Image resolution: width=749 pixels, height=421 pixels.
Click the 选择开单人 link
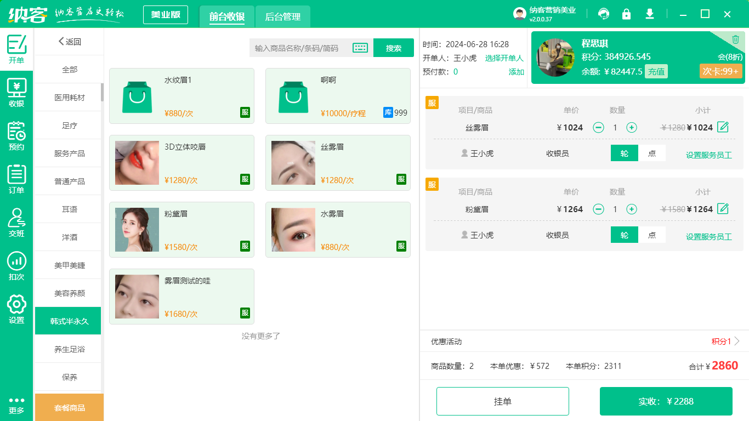coord(504,58)
